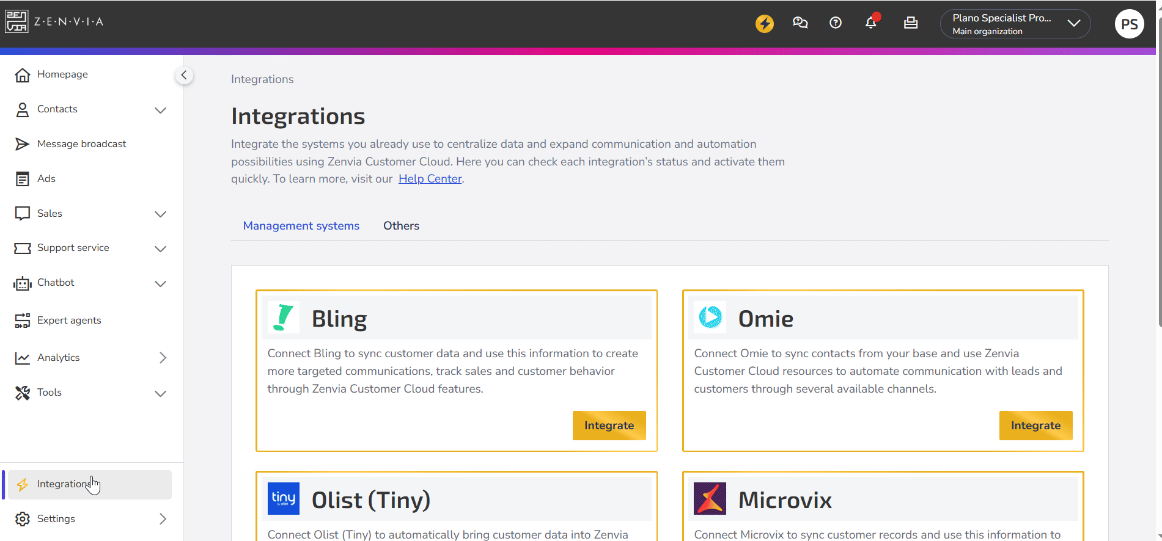Click the Chatbot robot icon

click(x=23, y=283)
